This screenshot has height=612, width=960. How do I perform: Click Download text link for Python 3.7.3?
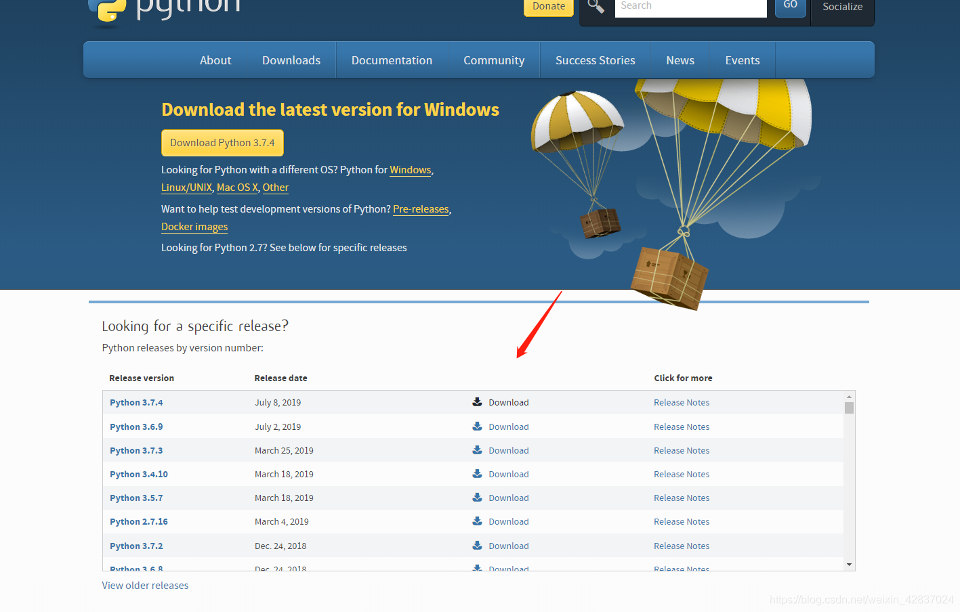tap(509, 450)
